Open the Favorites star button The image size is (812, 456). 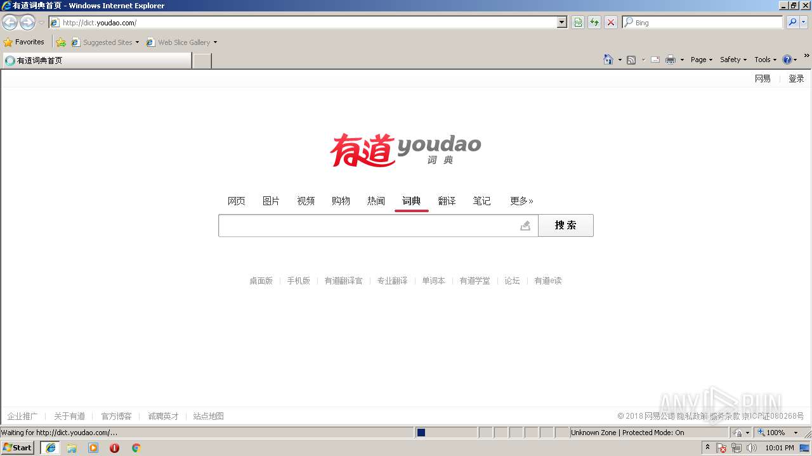tap(24, 42)
